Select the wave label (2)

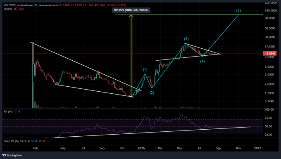(152, 93)
